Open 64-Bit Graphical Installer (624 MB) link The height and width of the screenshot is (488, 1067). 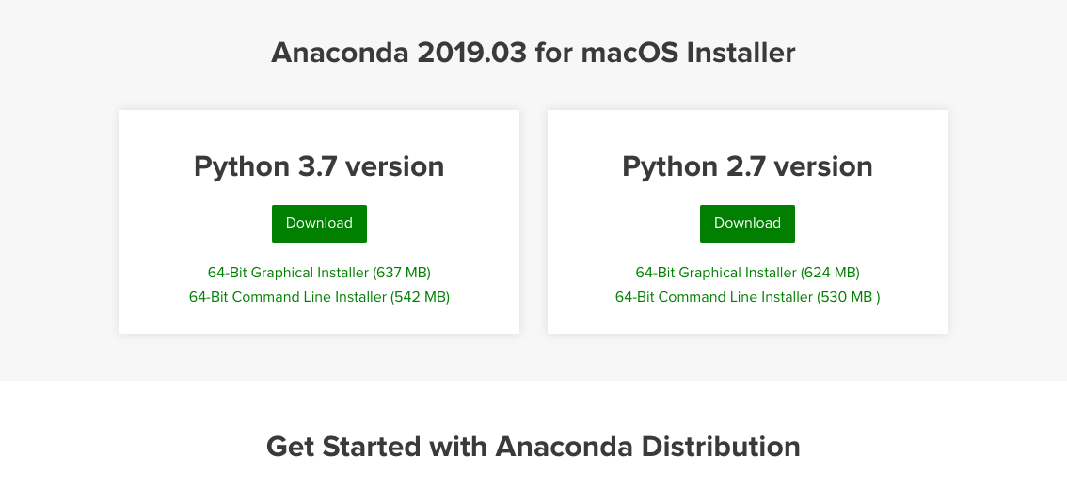(747, 273)
